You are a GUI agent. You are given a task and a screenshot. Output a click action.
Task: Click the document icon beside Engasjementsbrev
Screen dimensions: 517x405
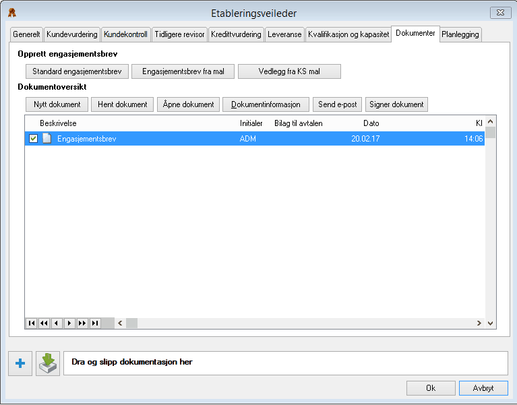[47, 138]
